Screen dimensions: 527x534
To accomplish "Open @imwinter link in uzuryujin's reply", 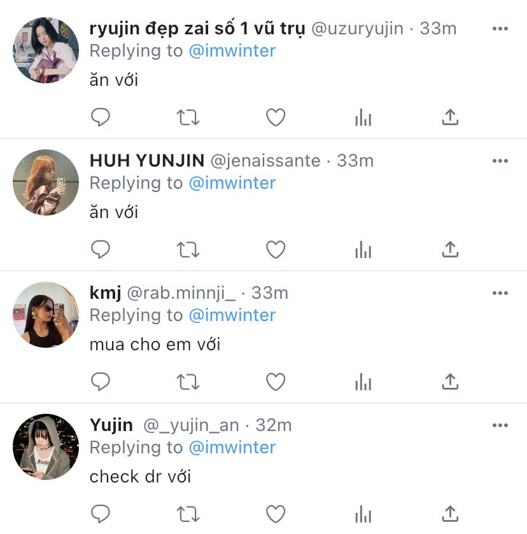I will (x=232, y=51).
